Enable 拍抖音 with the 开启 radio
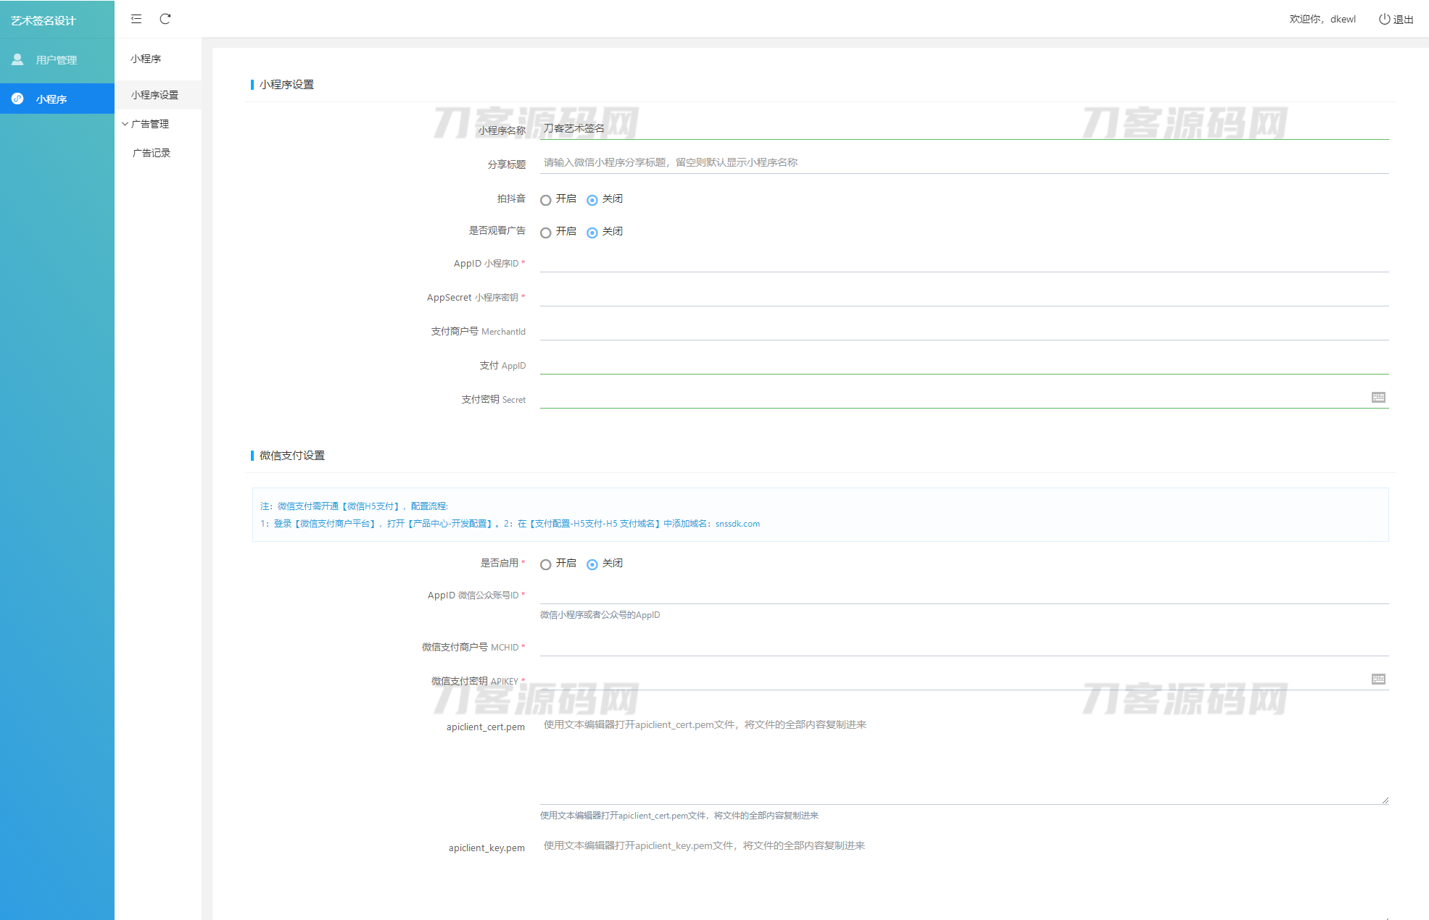 click(546, 200)
